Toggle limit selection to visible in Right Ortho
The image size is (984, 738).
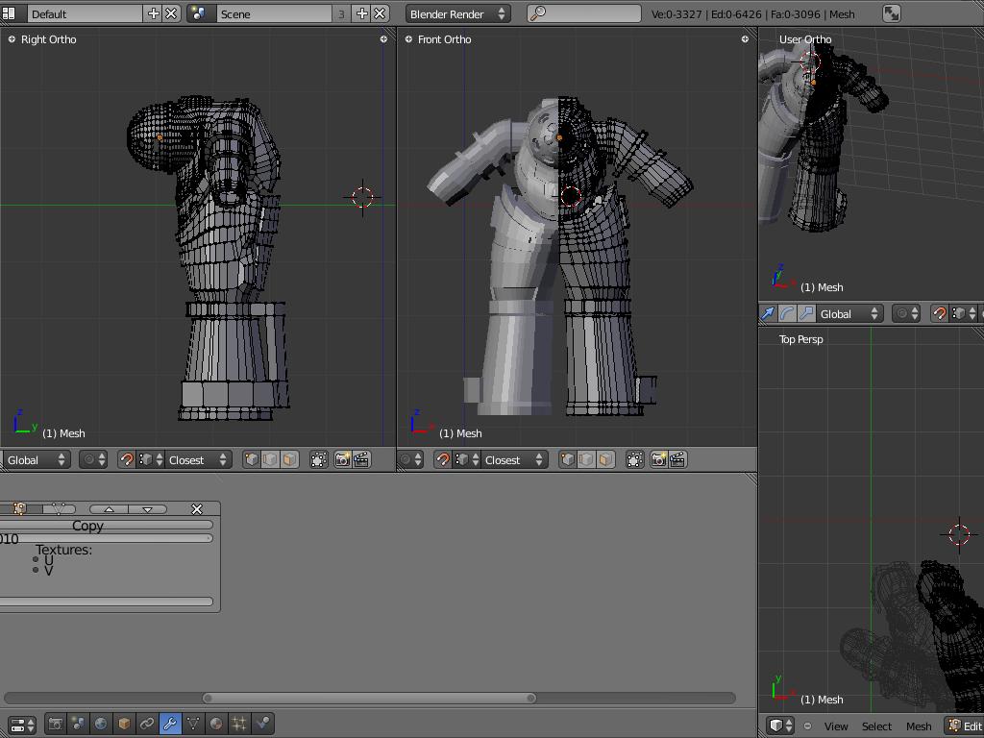pyautogui.click(x=319, y=460)
